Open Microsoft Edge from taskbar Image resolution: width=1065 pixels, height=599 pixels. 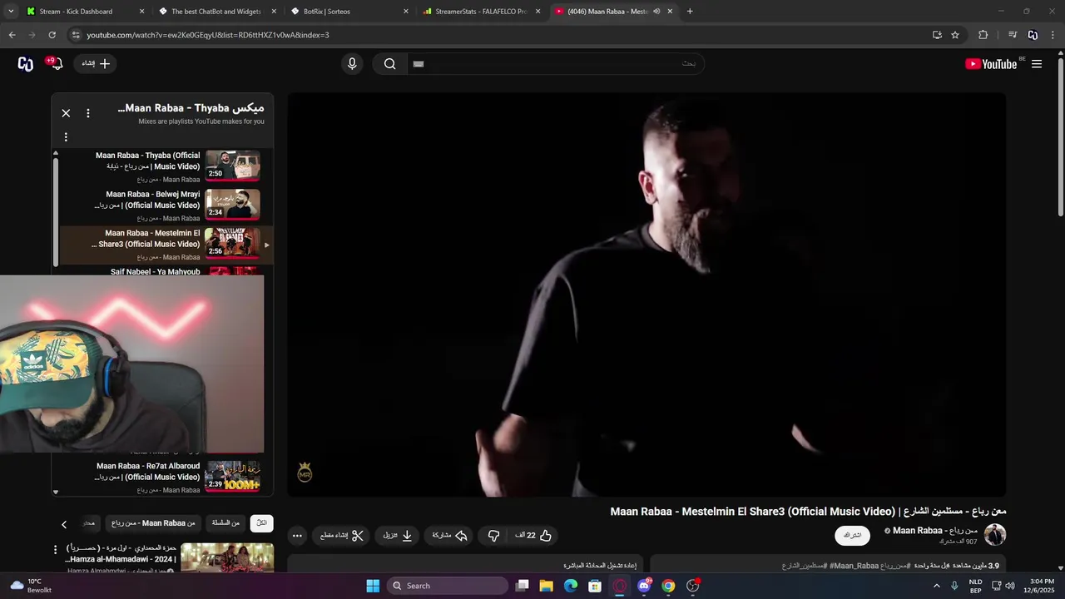[x=571, y=586]
